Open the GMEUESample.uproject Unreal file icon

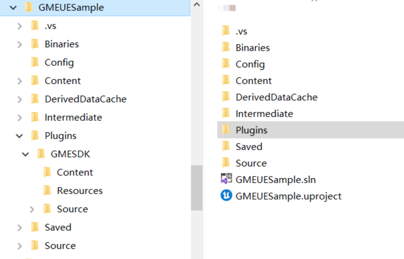click(226, 196)
